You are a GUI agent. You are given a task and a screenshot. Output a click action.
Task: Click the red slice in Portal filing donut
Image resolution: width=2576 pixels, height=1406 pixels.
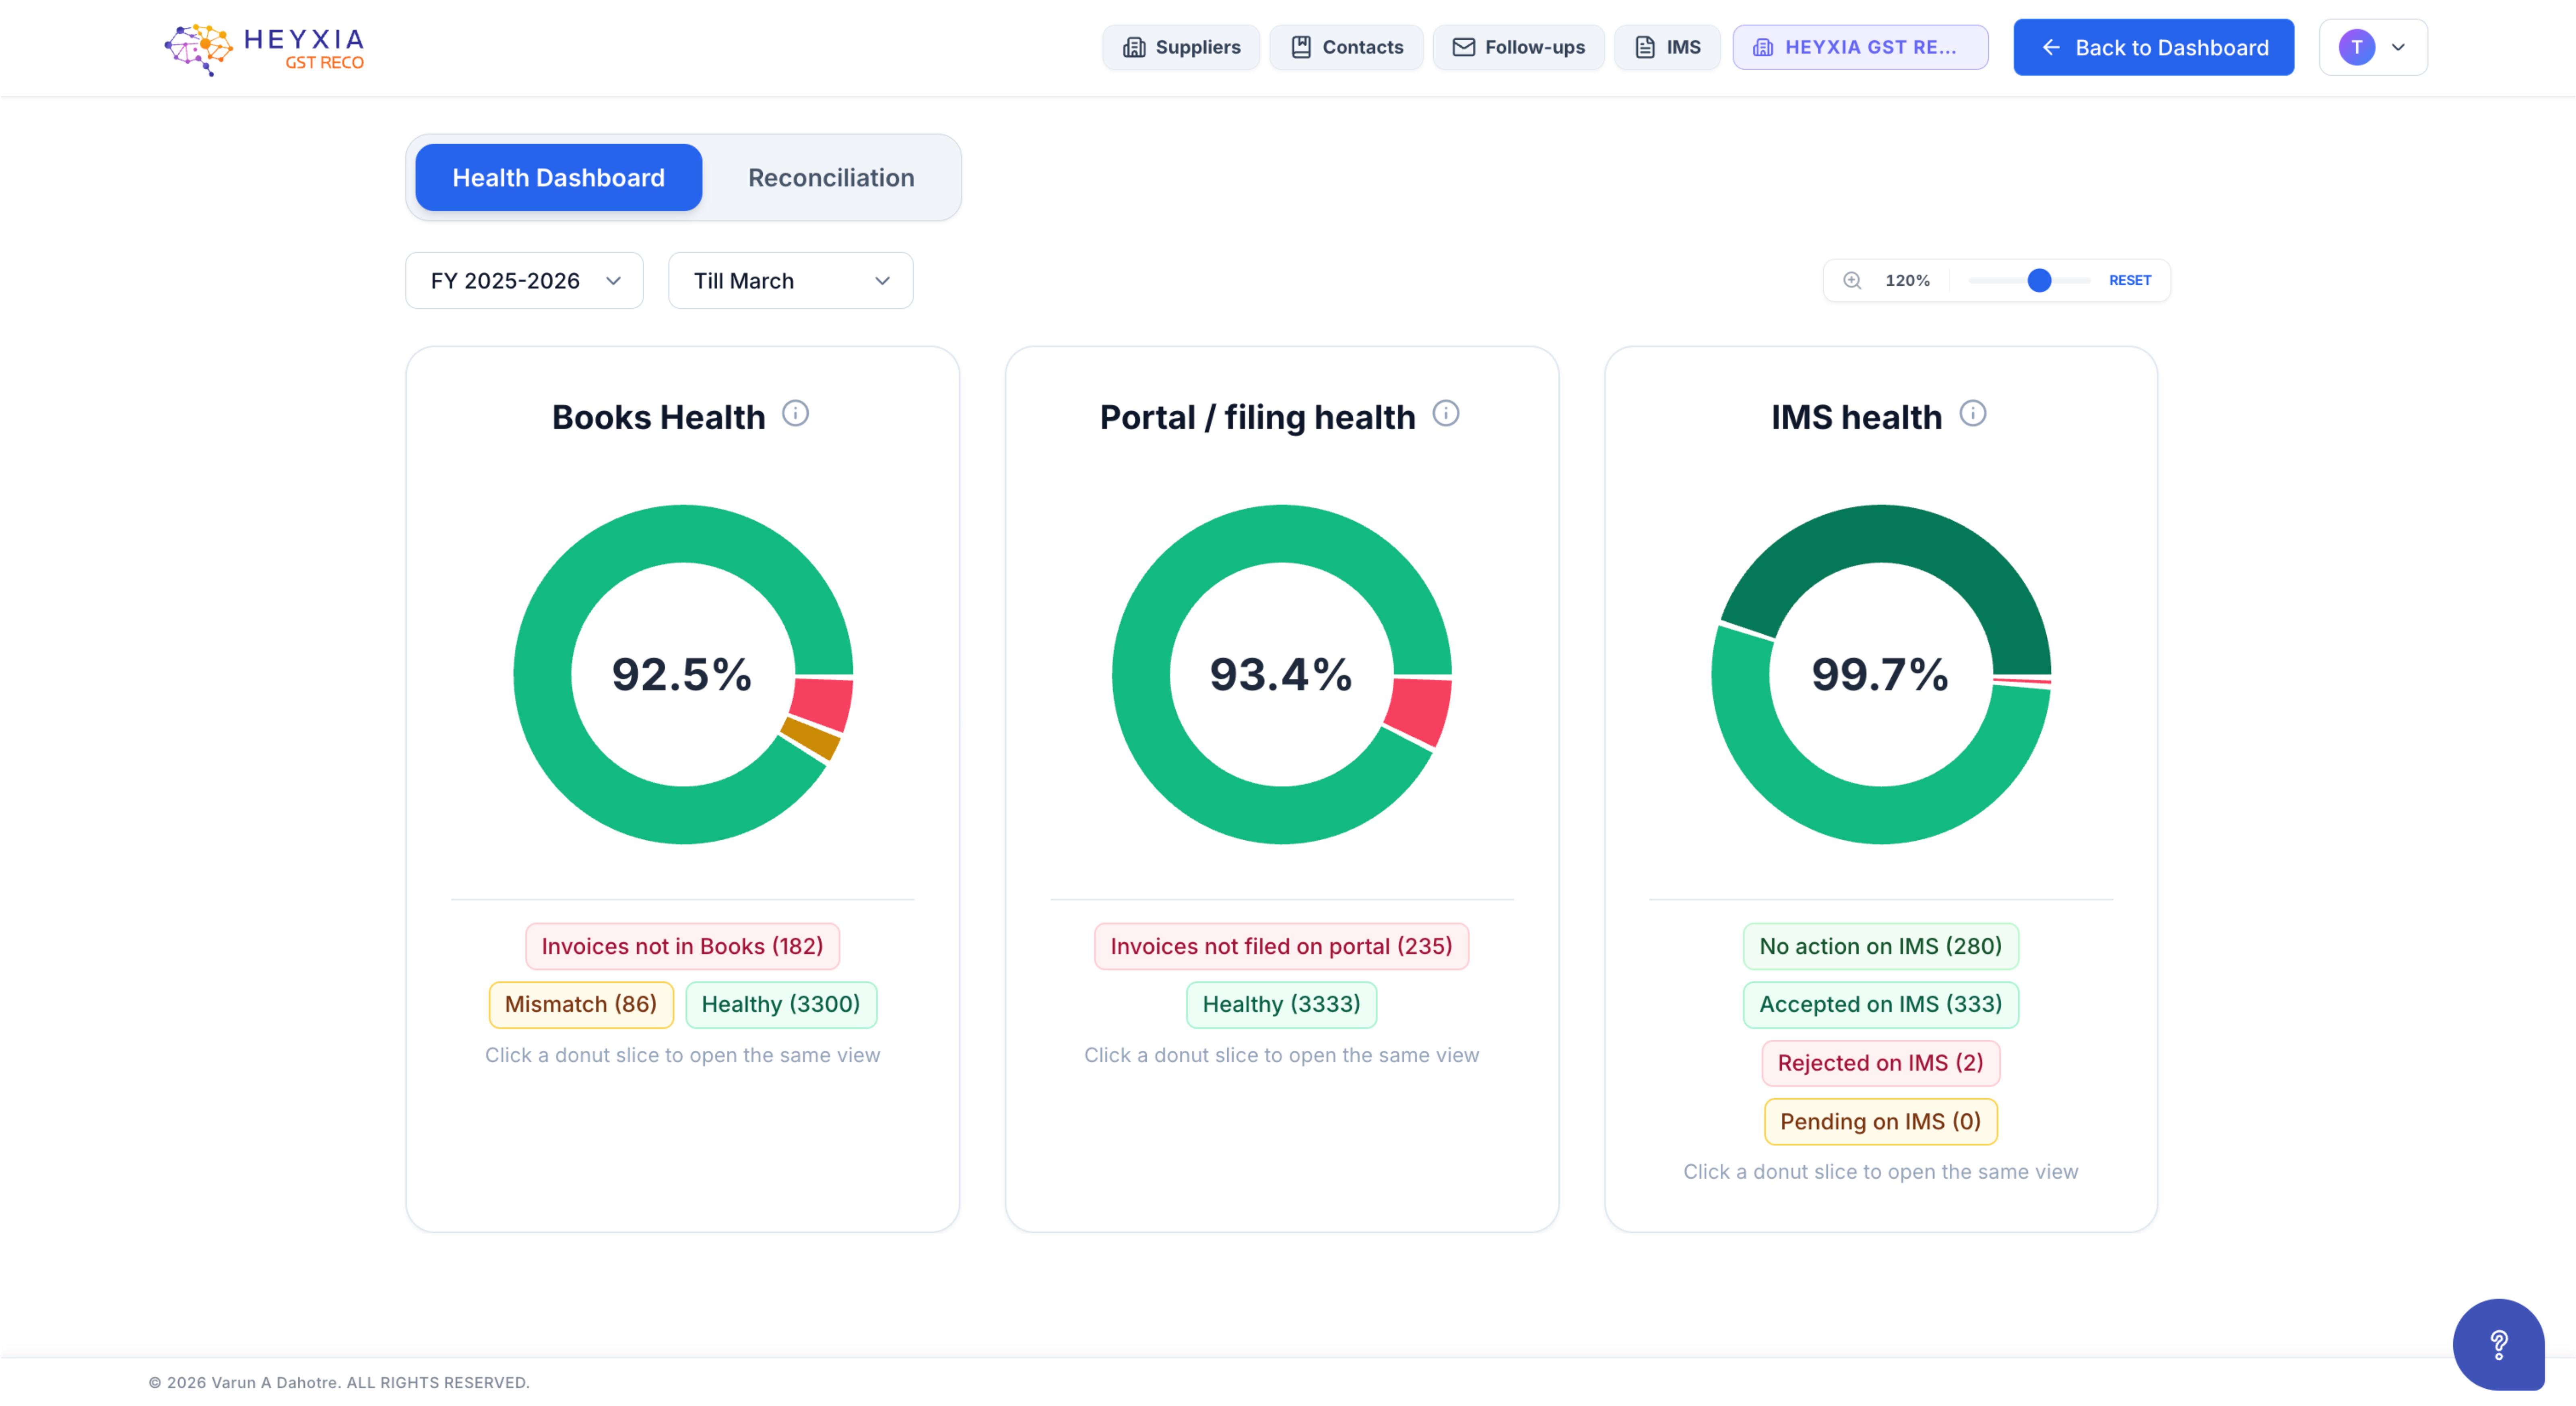coord(1420,711)
